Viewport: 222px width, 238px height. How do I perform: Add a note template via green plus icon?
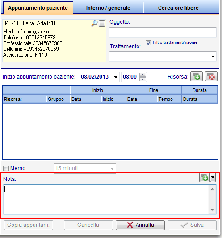coord(205,177)
